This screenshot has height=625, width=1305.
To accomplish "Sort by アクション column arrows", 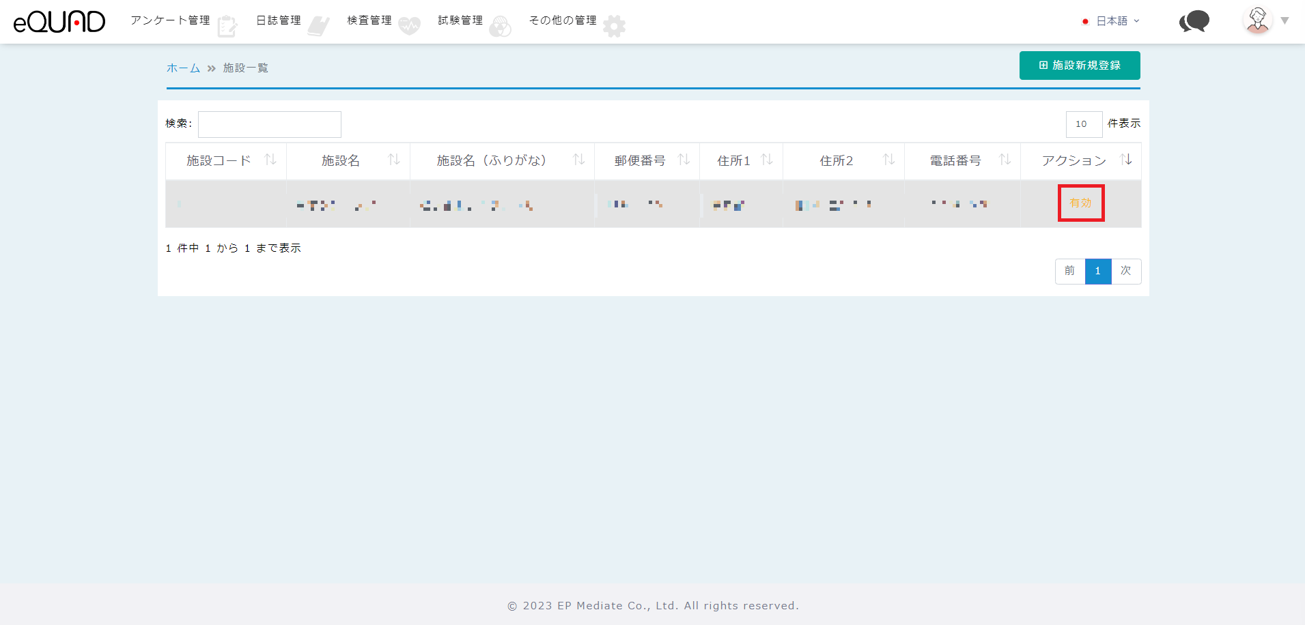I will coord(1126,160).
